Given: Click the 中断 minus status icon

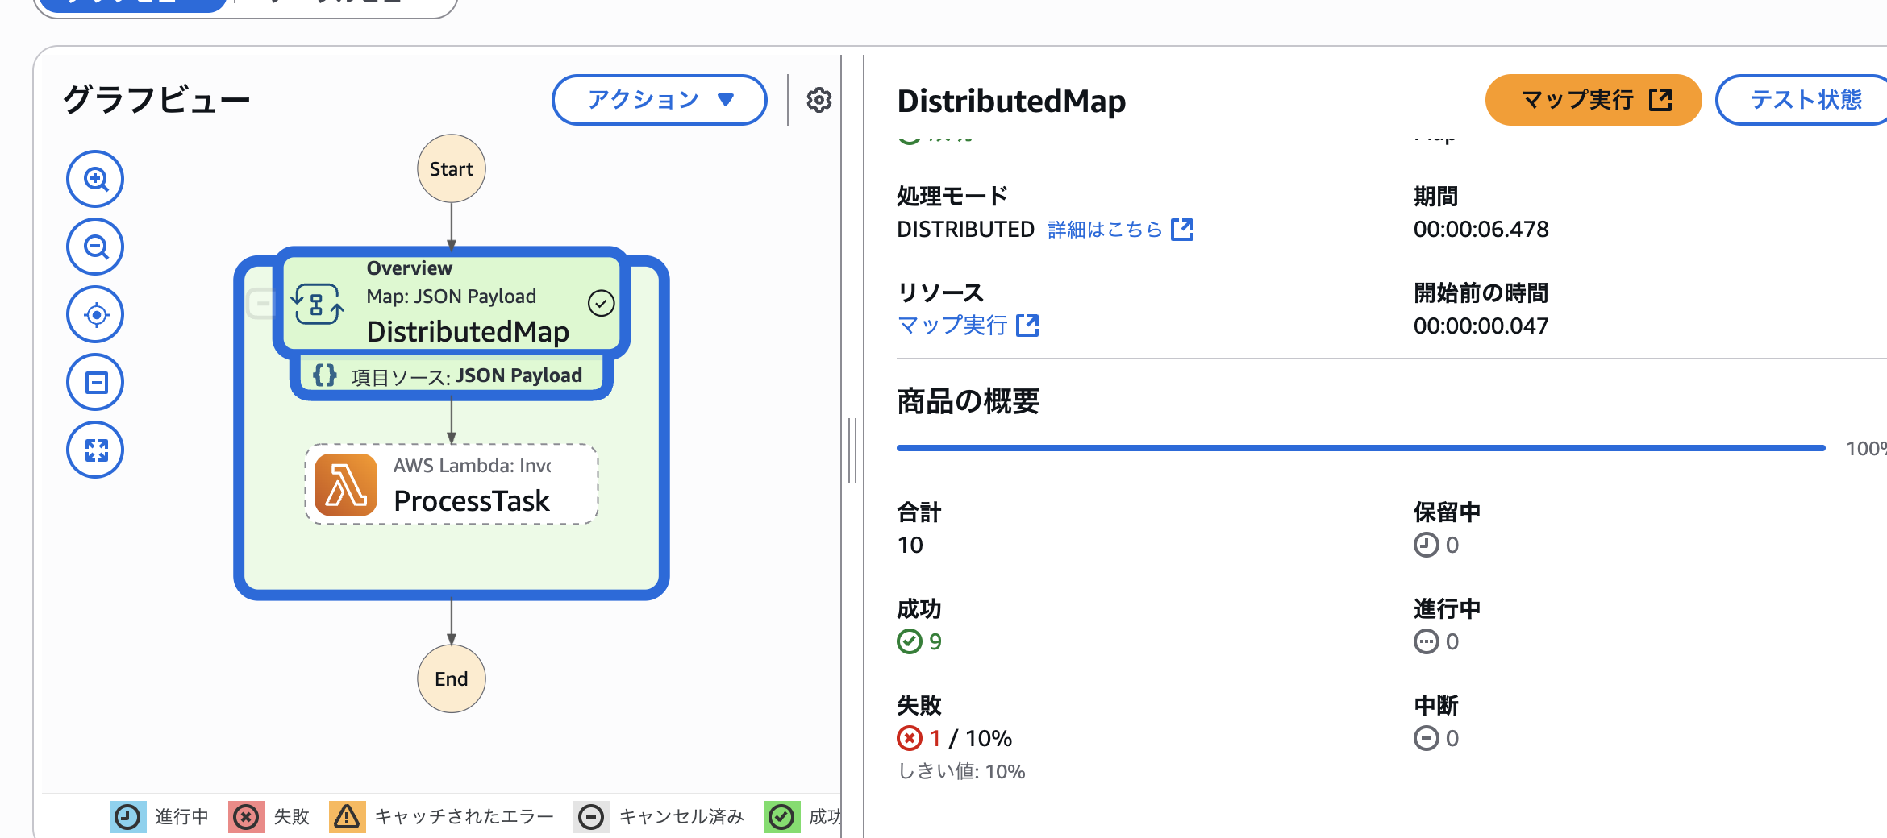Looking at the screenshot, I should [1426, 738].
